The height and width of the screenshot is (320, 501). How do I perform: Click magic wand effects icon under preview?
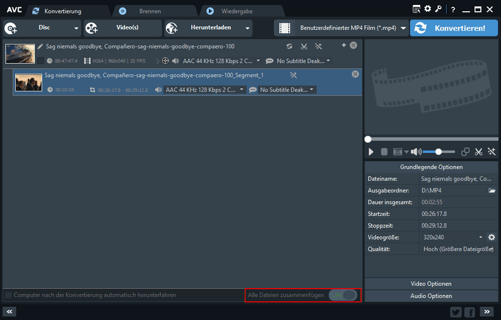pyautogui.click(x=492, y=152)
